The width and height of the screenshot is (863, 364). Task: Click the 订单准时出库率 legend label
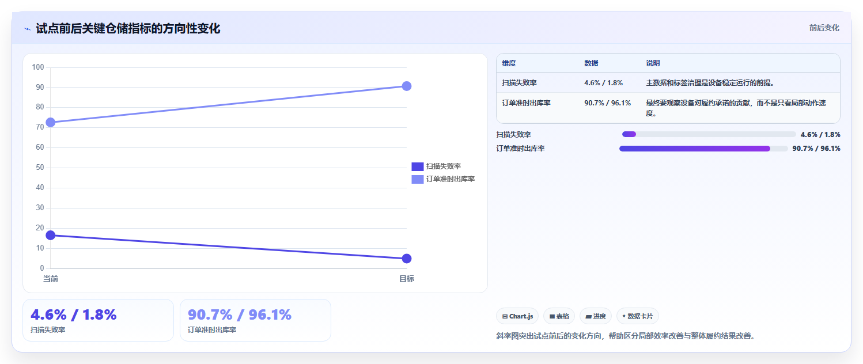pos(450,179)
